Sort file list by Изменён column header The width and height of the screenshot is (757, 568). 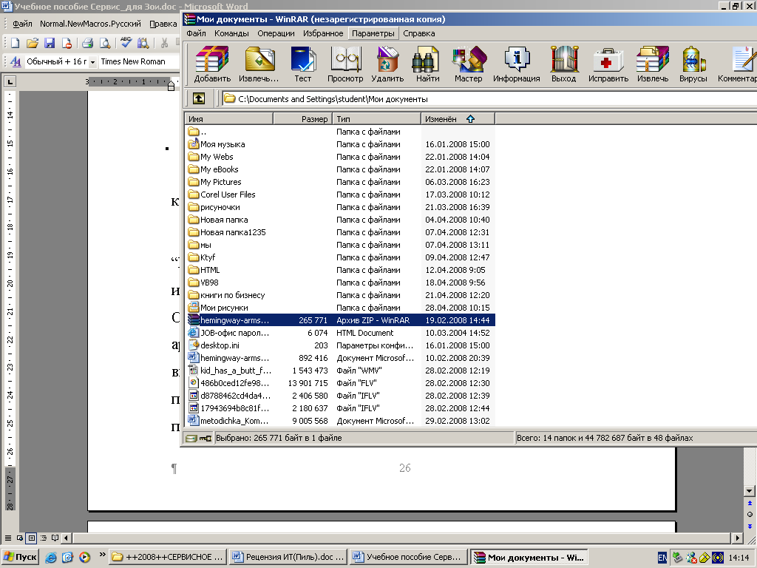click(458, 119)
